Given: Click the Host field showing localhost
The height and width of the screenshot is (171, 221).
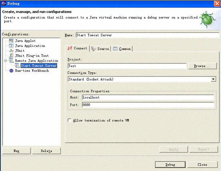Looking at the screenshot, I should coord(148,98).
